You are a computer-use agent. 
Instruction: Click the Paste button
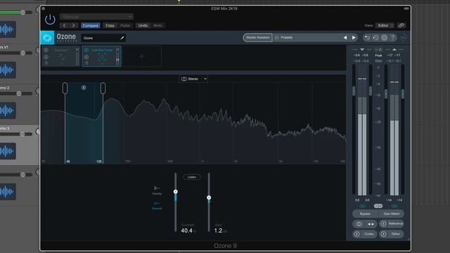tap(125, 25)
